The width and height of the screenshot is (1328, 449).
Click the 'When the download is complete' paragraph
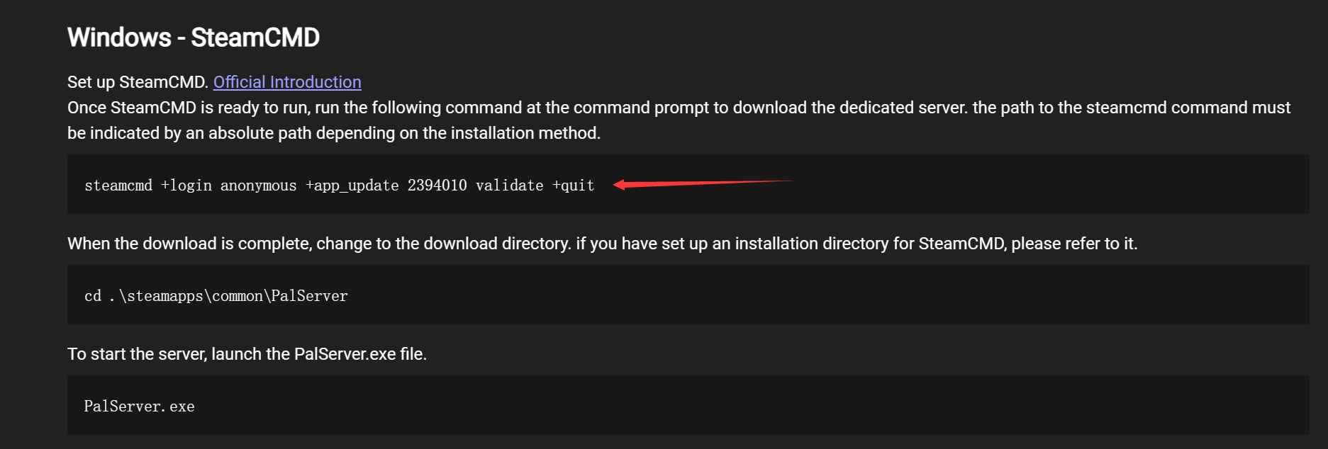(x=602, y=244)
